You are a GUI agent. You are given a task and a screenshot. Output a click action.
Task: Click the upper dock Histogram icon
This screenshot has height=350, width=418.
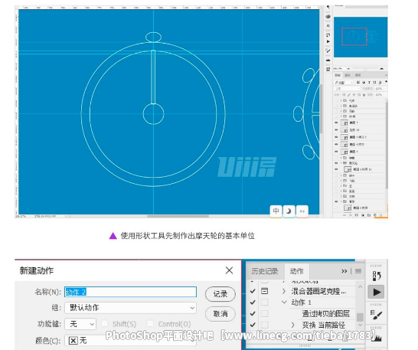pyautogui.click(x=328, y=61)
